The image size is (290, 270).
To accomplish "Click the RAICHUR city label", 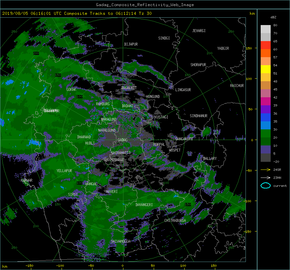I will point(237,86).
